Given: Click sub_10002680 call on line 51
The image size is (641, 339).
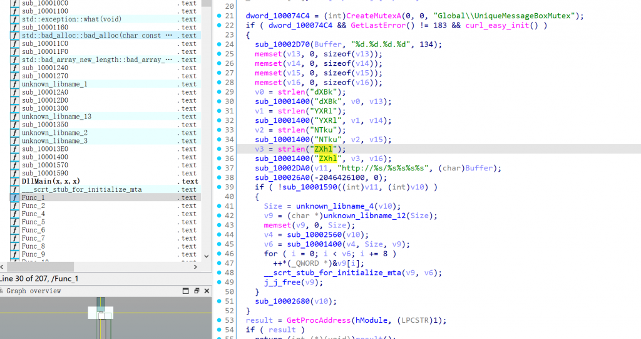Looking at the screenshot, I should coord(282,301).
